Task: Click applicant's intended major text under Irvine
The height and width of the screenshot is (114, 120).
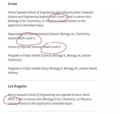Action: coord(26,25)
